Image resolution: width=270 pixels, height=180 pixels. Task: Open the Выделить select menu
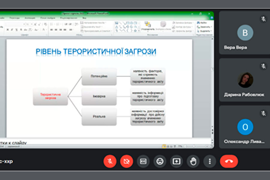pyautogui.click(x=204, y=31)
